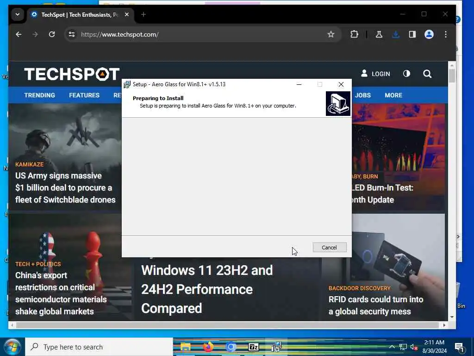Show hidden system tray icons

point(392,347)
